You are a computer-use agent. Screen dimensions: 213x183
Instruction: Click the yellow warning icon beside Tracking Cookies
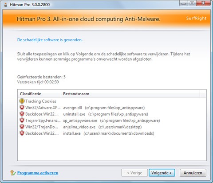tap(22, 101)
